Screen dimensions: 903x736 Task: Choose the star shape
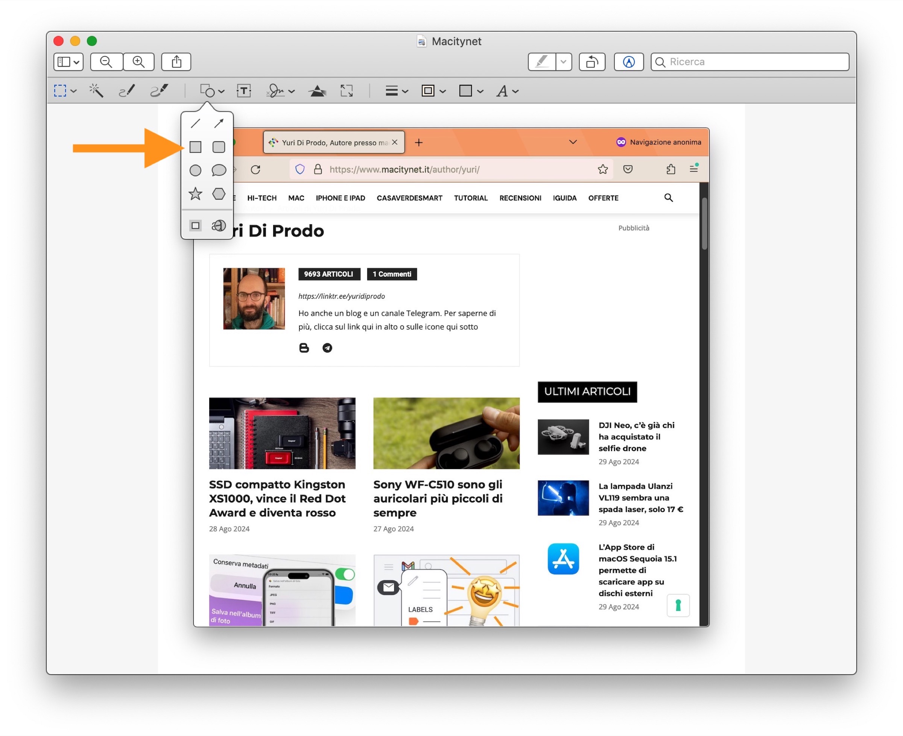[x=195, y=194]
